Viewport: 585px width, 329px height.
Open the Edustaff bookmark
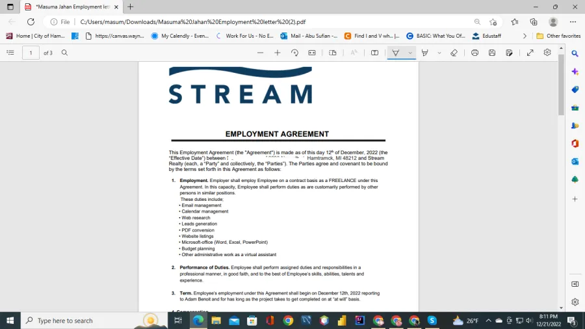pyautogui.click(x=487, y=36)
